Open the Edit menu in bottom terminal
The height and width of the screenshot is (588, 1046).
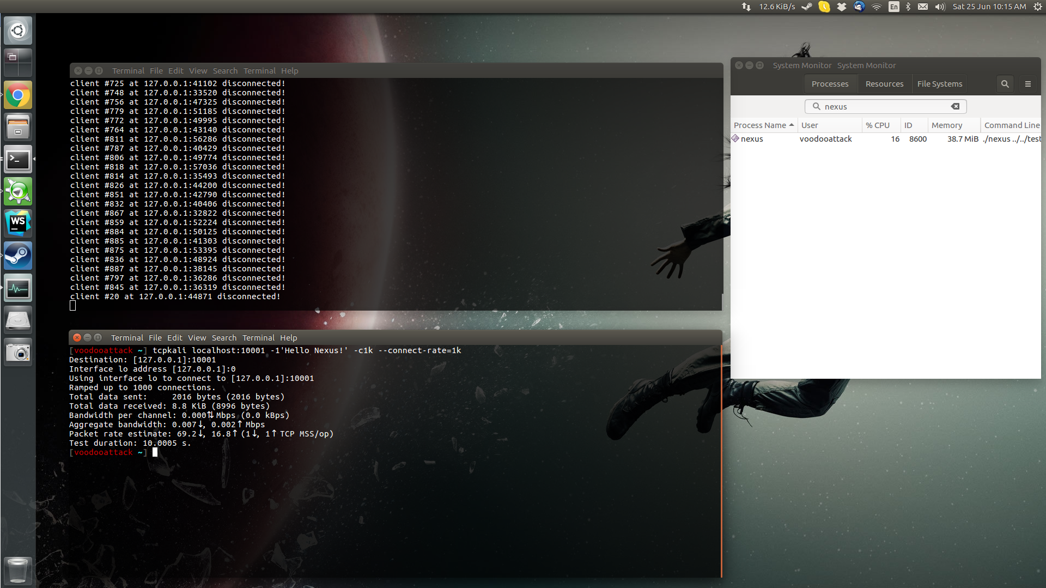pyautogui.click(x=174, y=338)
